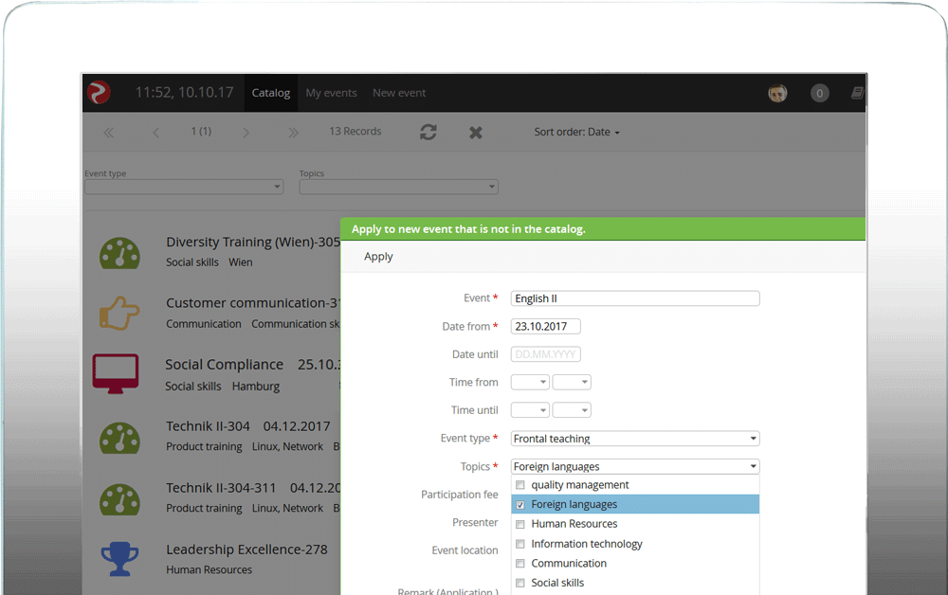Click the Event name field with English II

coord(635,298)
